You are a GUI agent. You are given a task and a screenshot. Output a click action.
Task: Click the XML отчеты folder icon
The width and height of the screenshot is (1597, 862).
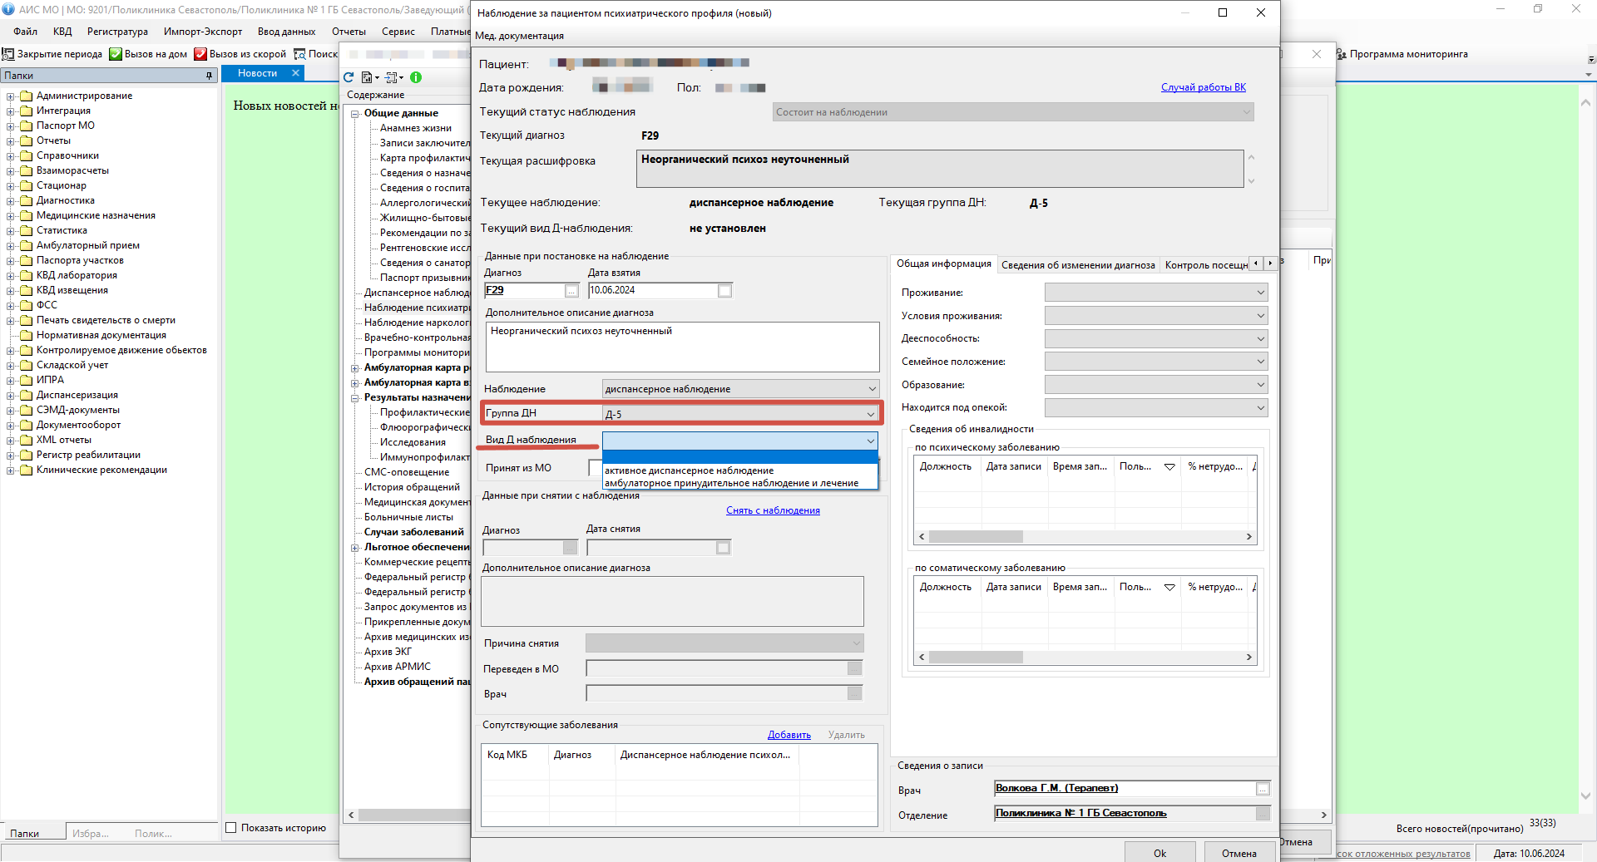[26, 441]
